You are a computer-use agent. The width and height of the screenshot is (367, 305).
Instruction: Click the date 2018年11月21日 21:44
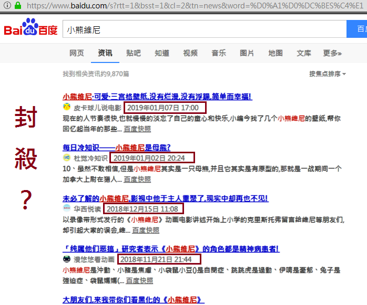156,259
